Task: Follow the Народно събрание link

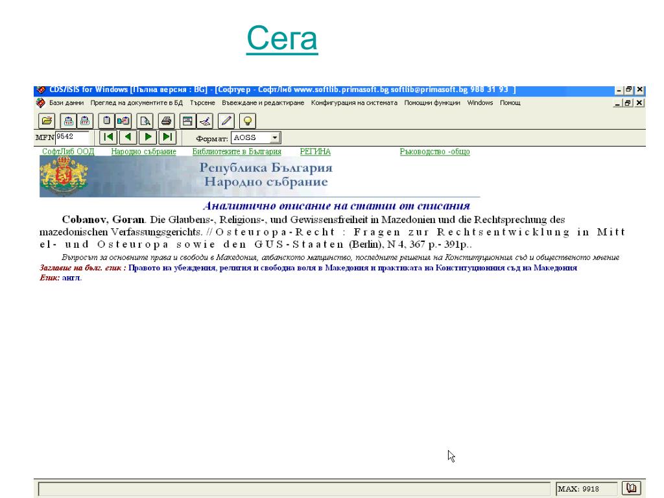Action: [x=143, y=152]
